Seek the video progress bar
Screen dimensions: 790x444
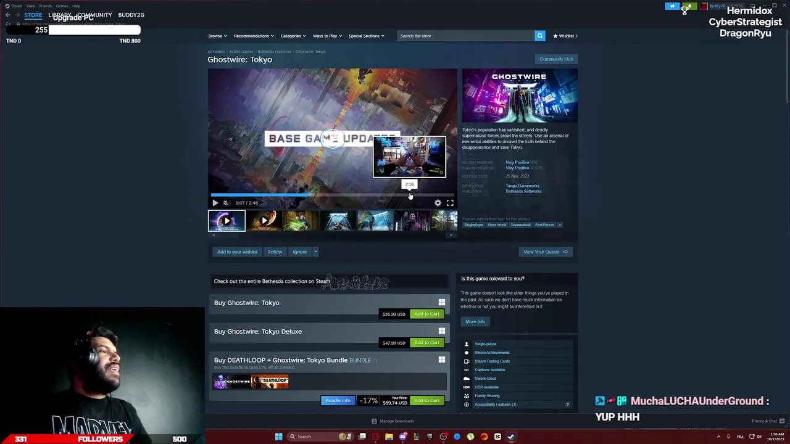point(333,195)
